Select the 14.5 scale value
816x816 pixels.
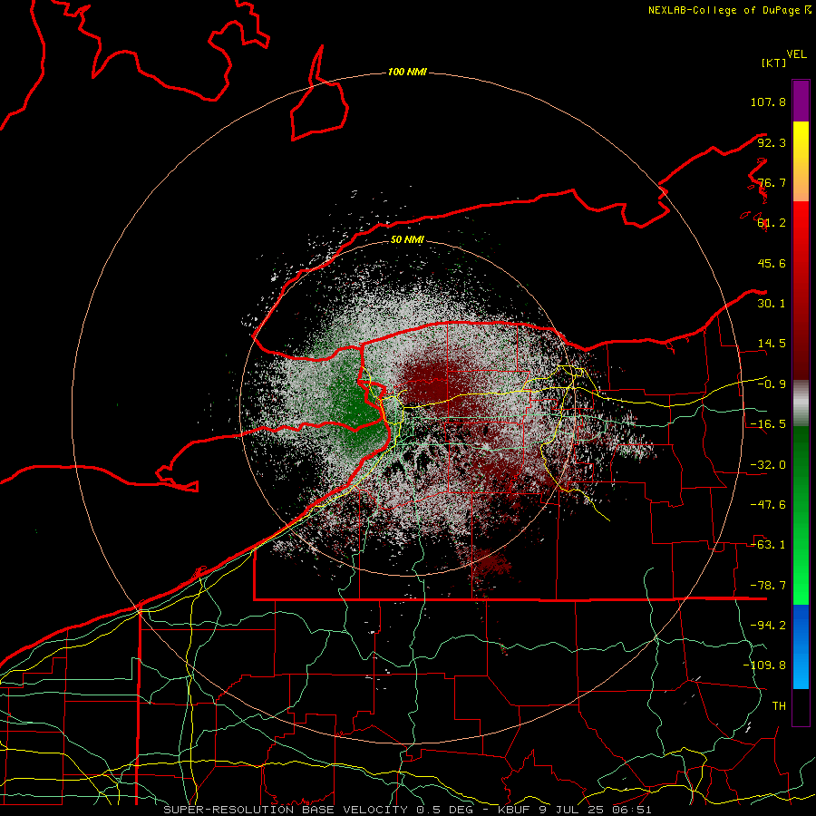[772, 344]
